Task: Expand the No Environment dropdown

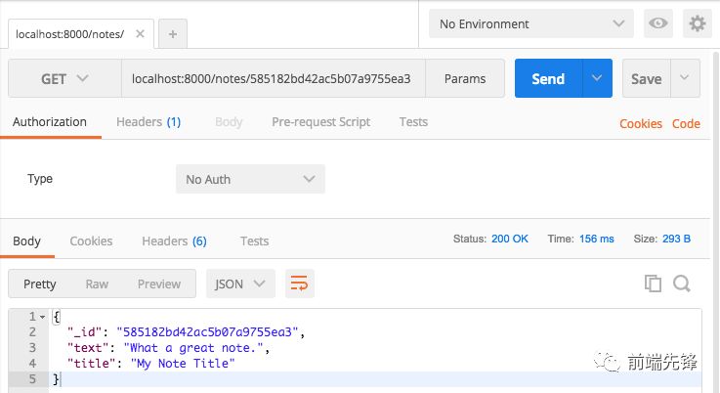Action: (531, 23)
